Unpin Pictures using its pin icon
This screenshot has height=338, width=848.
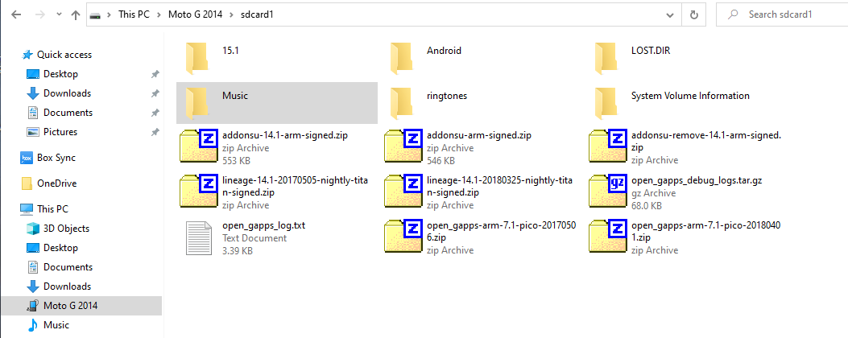155,132
